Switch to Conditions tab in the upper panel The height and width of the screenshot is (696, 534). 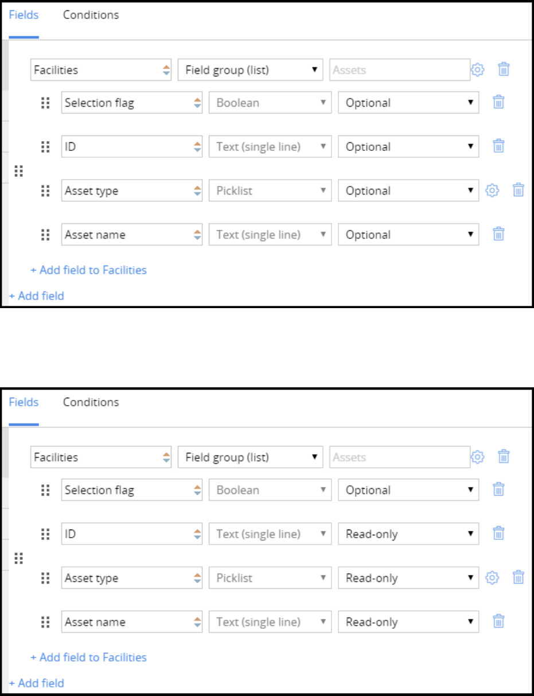(91, 15)
